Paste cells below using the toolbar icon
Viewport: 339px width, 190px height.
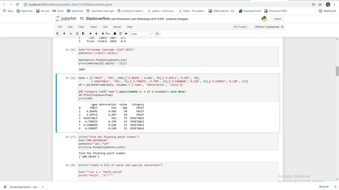83,34
